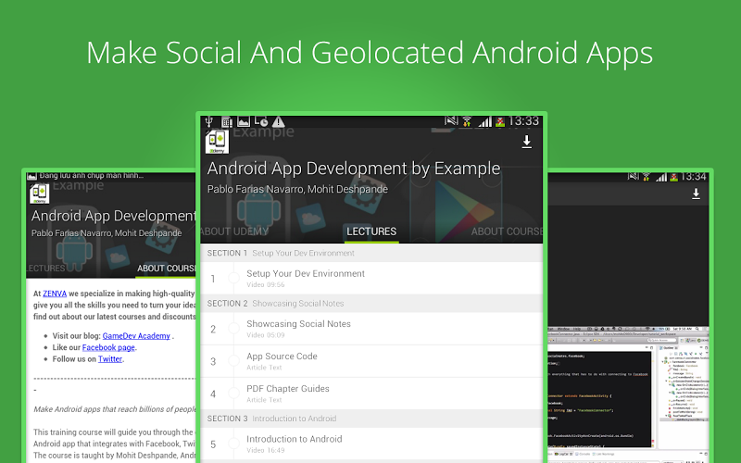The image size is (741, 463).
Task: Open lecture 4 PDF Chapter Guides
Action: click(371, 394)
